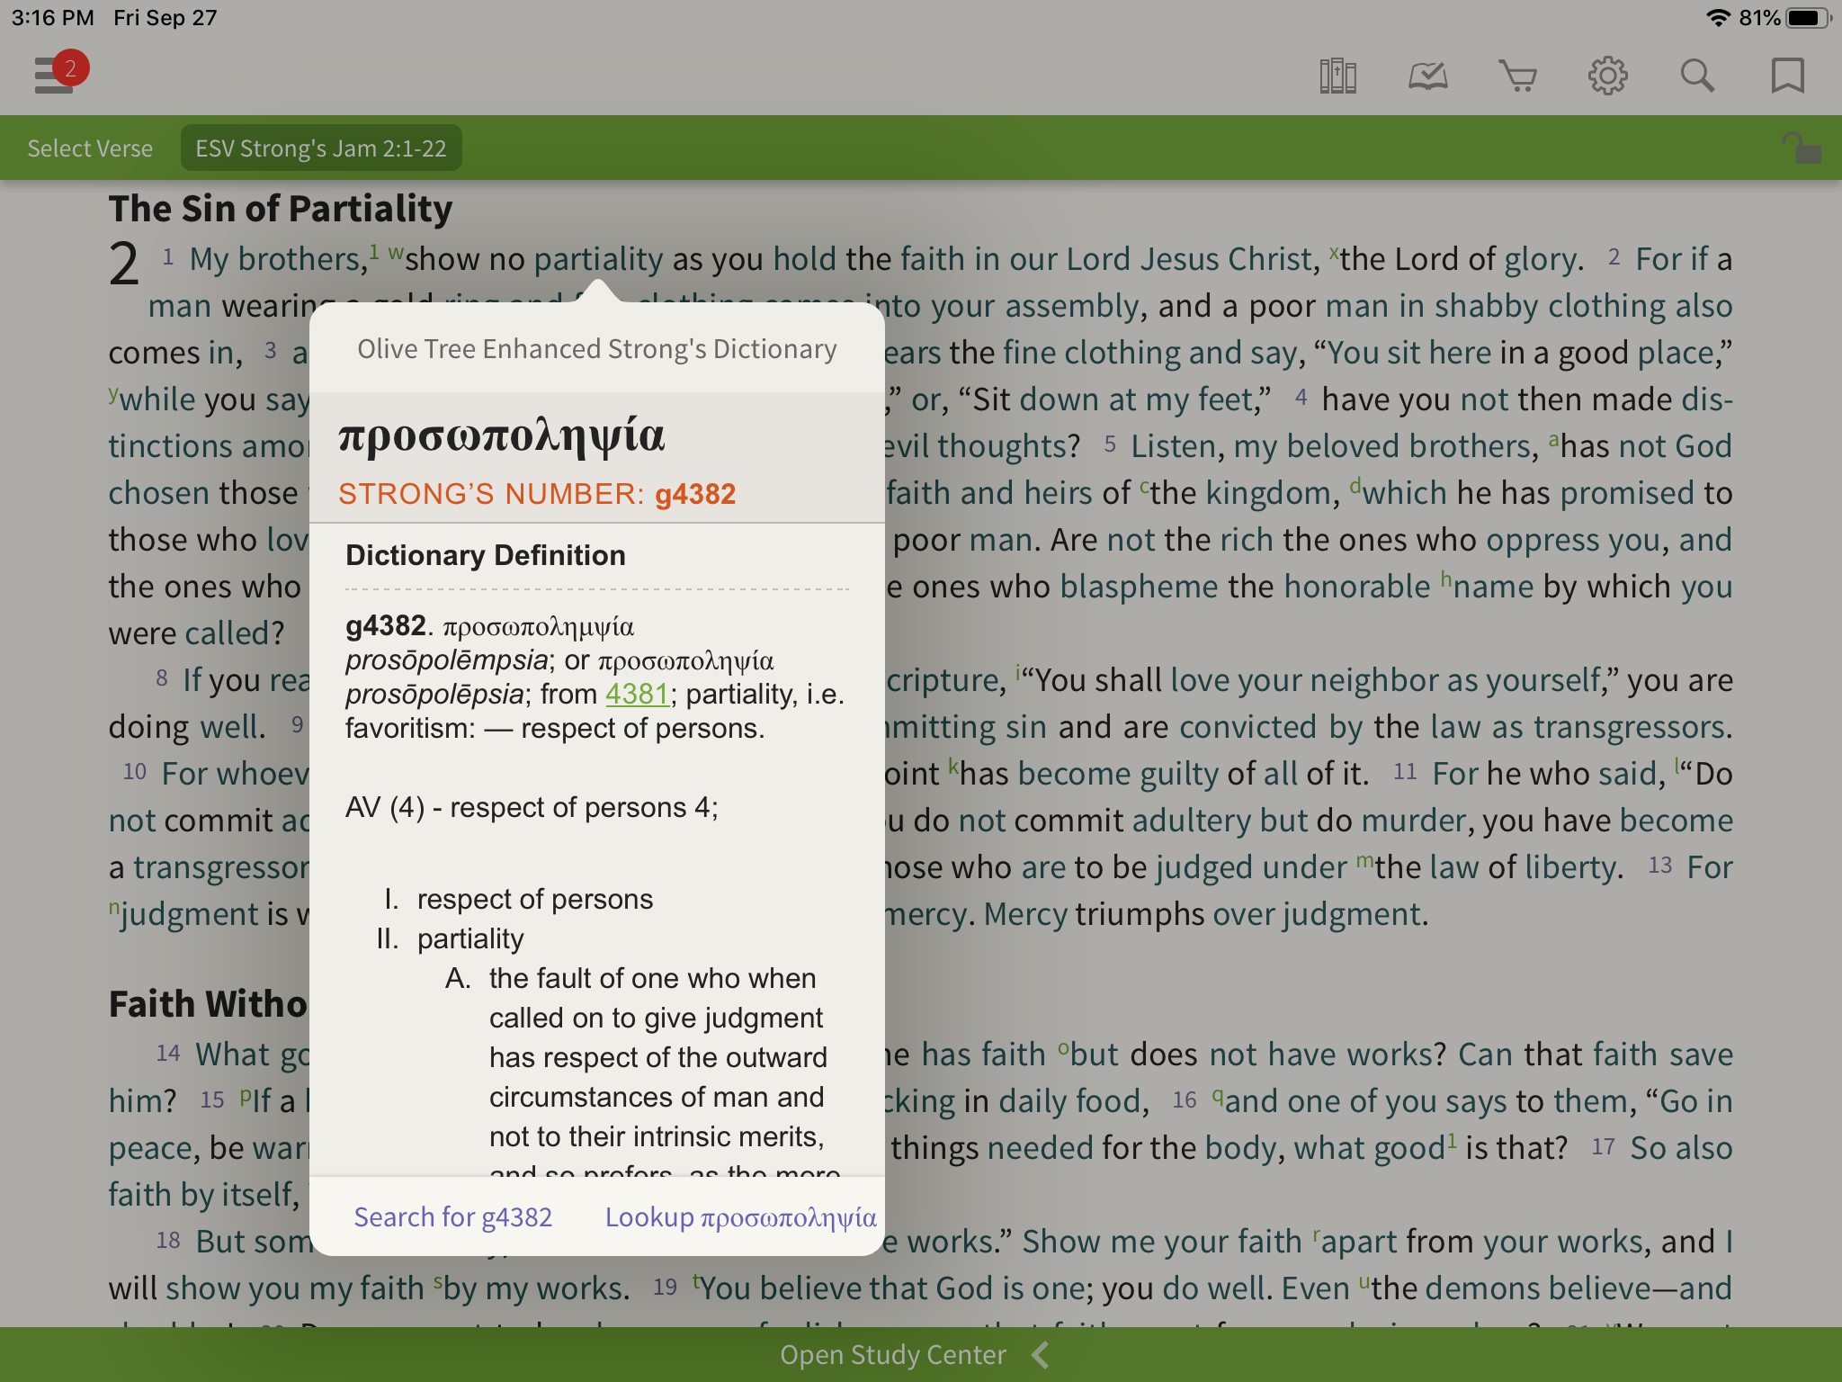Tap the word 'liberty' in verse 12
The height and width of the screenshot is (1382, 1842).
1570,867
